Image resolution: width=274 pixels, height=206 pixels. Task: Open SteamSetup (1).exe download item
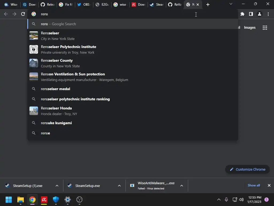pos(28,186)
